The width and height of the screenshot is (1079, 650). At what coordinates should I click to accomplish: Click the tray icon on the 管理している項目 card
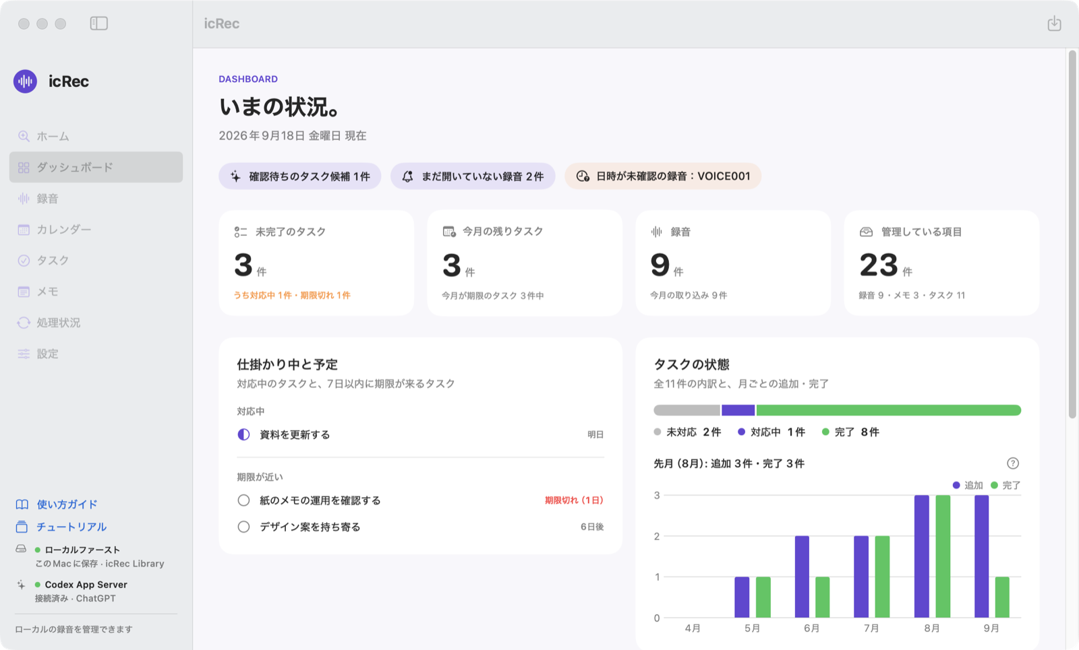tap(866, 232)
